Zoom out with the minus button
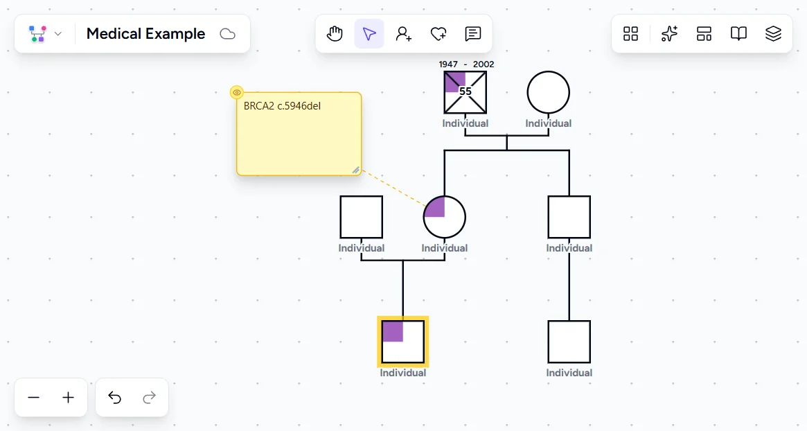Screen dimensions: 807x431 (33, 398)
